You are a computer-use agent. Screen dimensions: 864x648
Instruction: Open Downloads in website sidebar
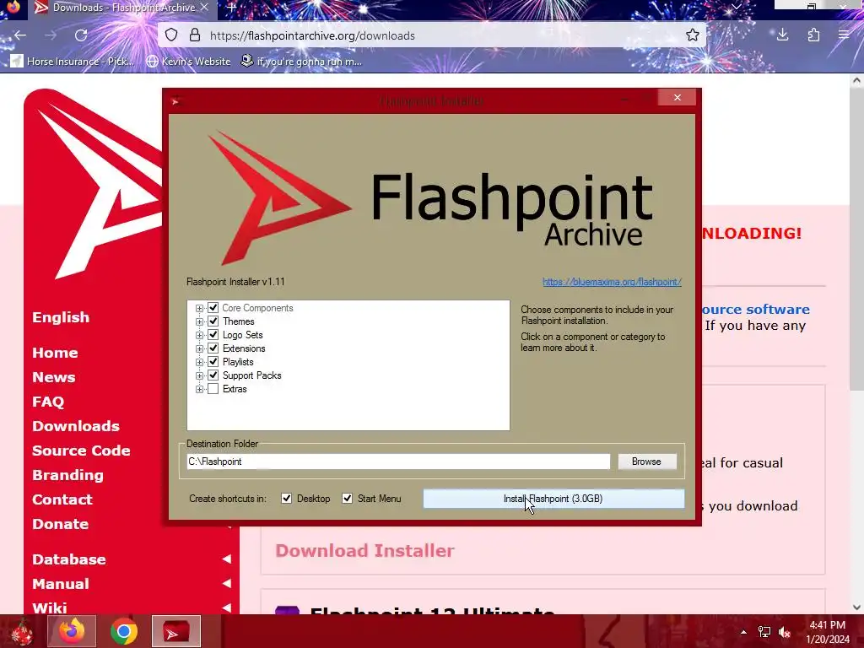pos(76,426)
